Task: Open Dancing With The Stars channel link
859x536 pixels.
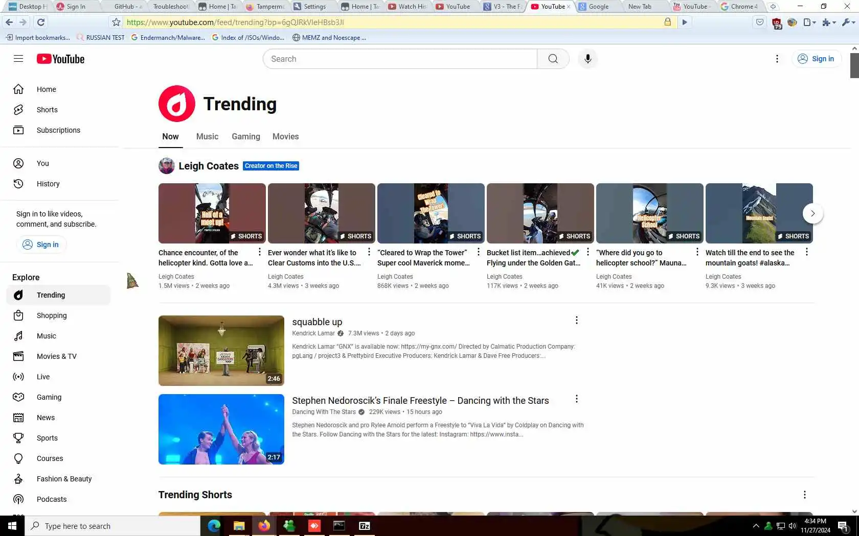Action: tap(324, 412)
